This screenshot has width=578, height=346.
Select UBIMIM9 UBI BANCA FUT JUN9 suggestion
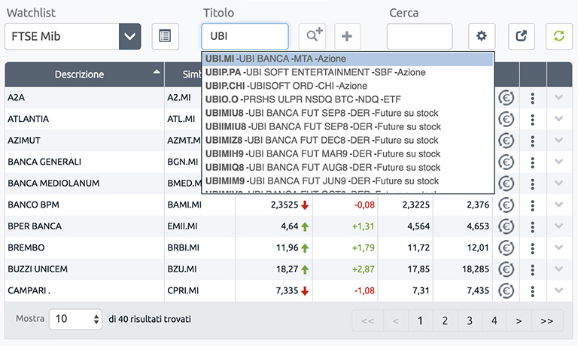point(347,181)
